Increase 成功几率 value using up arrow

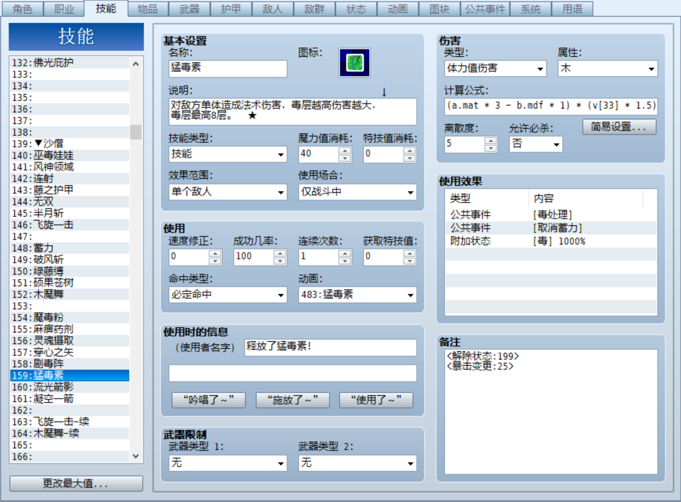click(x=280, y=253)
